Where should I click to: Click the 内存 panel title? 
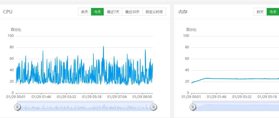coord(183,12)
